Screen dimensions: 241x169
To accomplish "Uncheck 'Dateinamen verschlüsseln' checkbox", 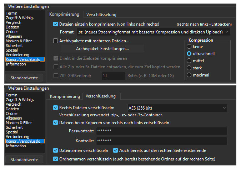I will 55,150.
